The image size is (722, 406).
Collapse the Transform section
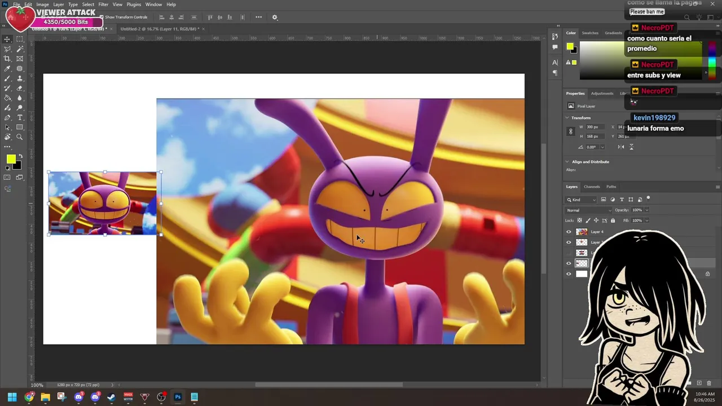point(567,118)
